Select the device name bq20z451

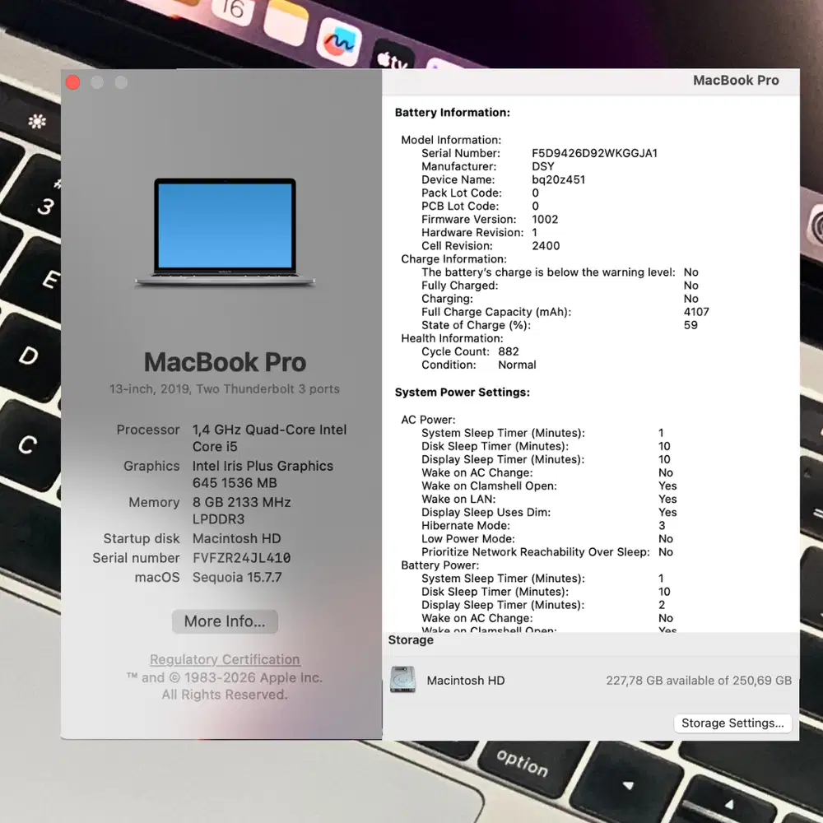click(x=558, y=179)
